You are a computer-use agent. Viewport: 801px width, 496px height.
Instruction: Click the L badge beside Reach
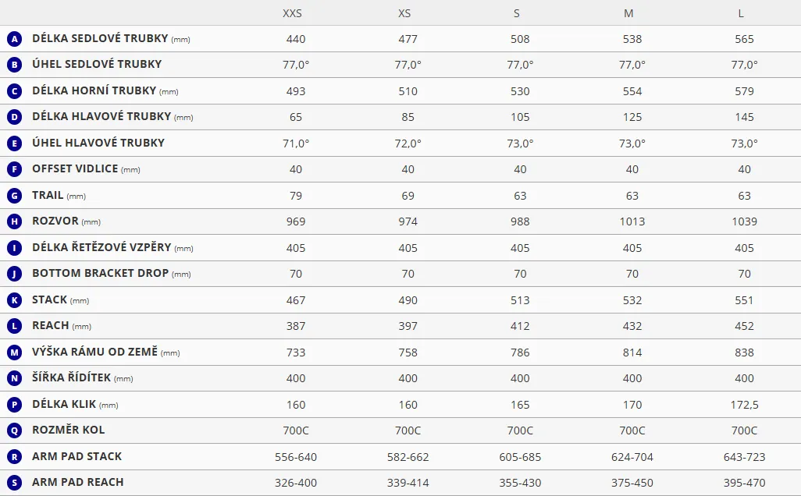[x=14, y=326]
